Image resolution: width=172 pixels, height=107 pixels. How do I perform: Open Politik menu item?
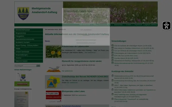coord(29,49)
